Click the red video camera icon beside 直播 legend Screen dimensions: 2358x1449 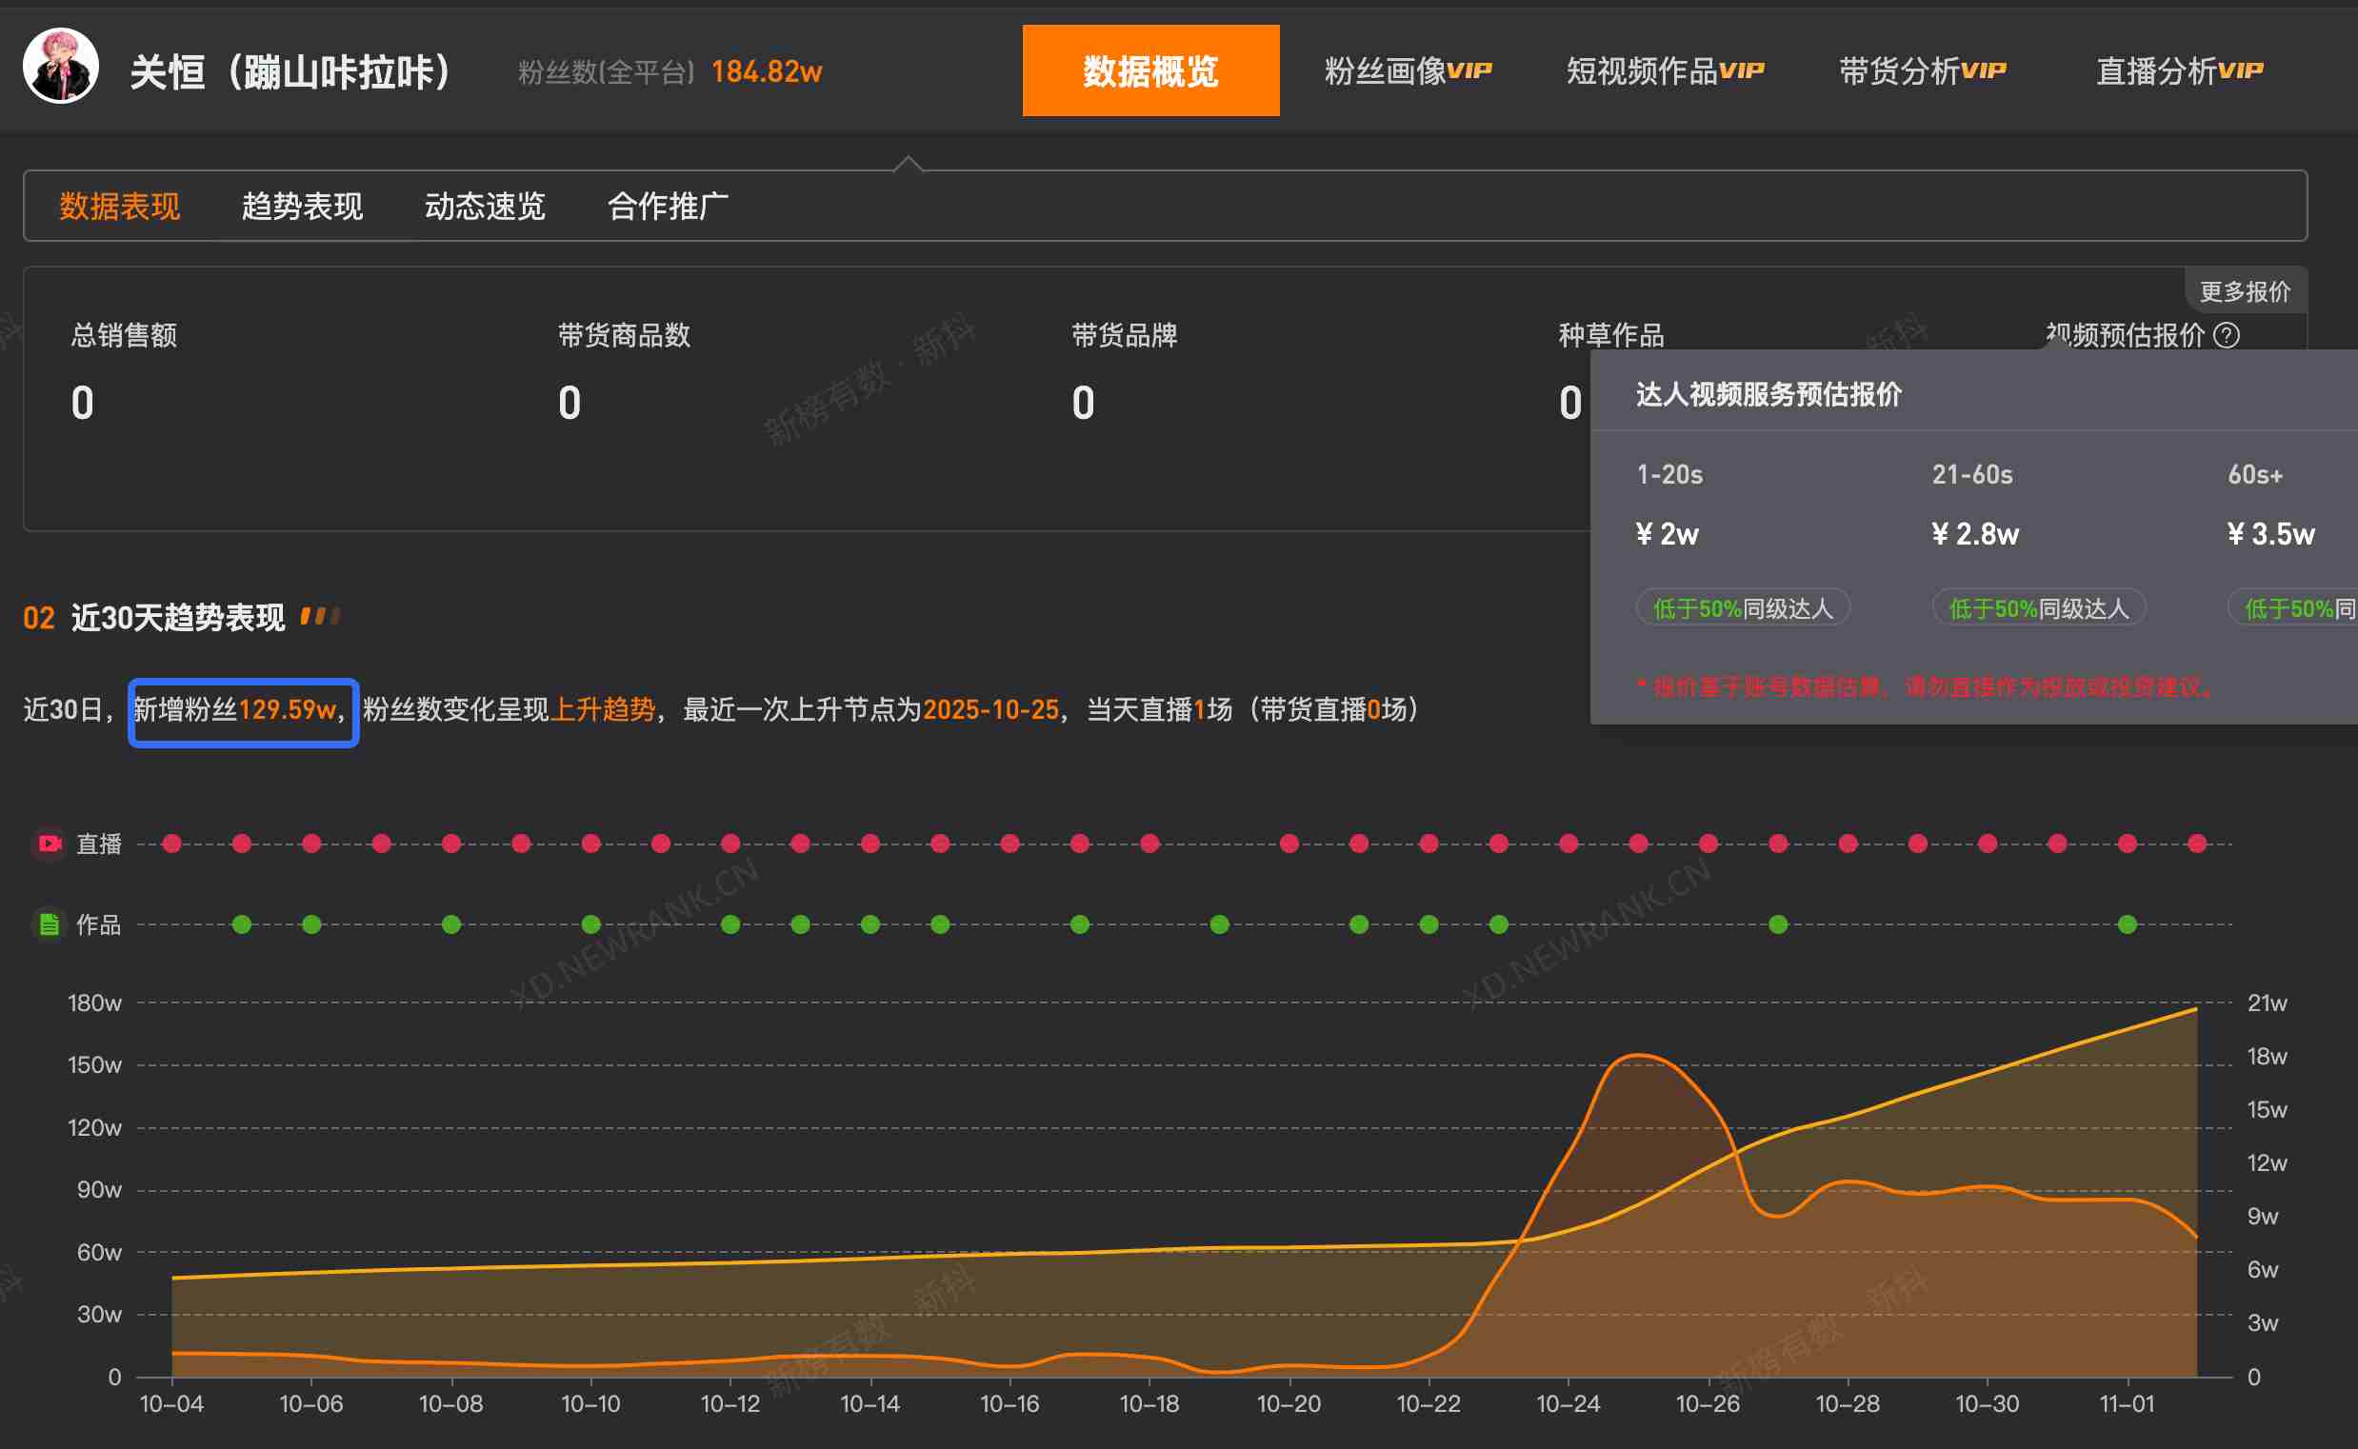point(48,844)
